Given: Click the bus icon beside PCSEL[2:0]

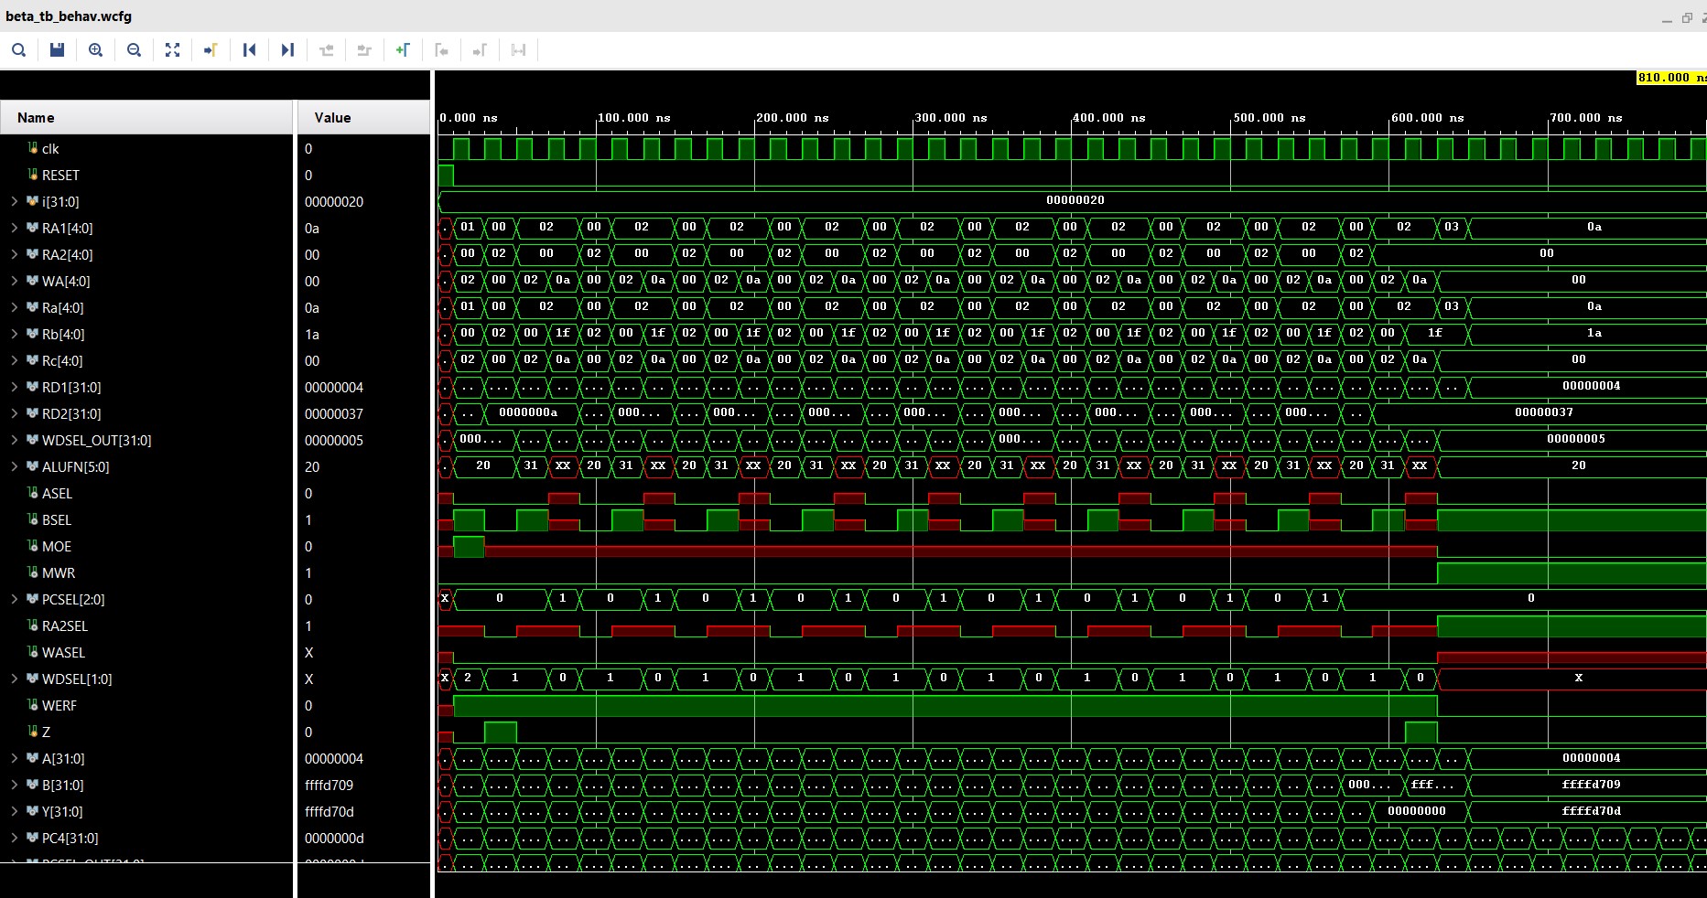Looking at the screenshot, I should click(x=33, y=599).
